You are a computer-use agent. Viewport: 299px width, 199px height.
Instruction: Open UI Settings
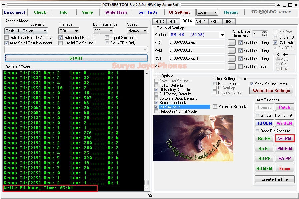pos(180,12)
